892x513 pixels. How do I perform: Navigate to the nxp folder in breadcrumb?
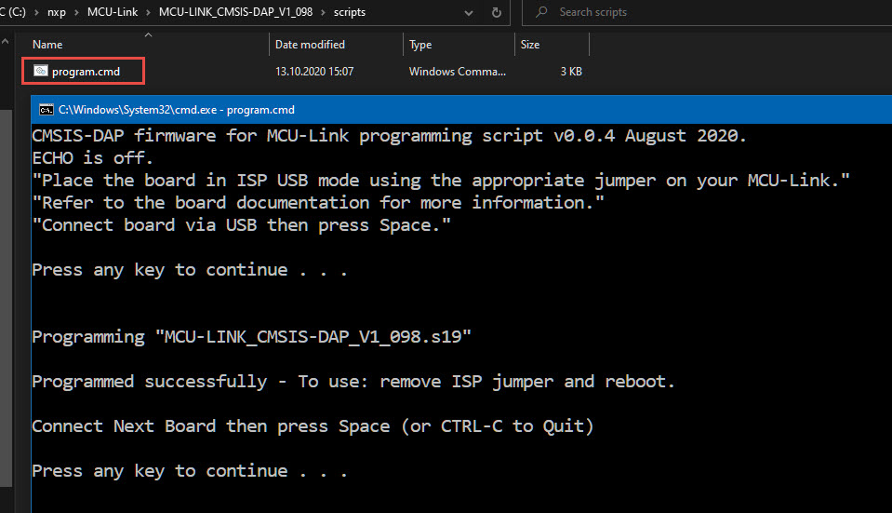[57, 13]
